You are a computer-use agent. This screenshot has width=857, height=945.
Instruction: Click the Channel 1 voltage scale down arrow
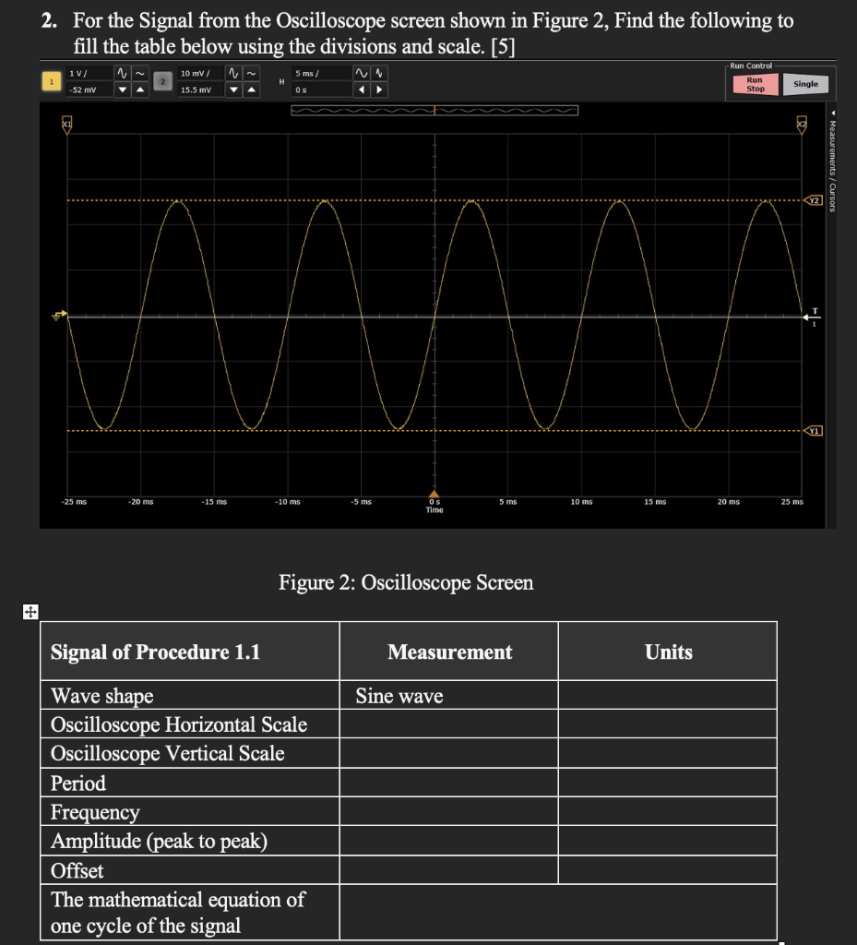tap(120, 88)
